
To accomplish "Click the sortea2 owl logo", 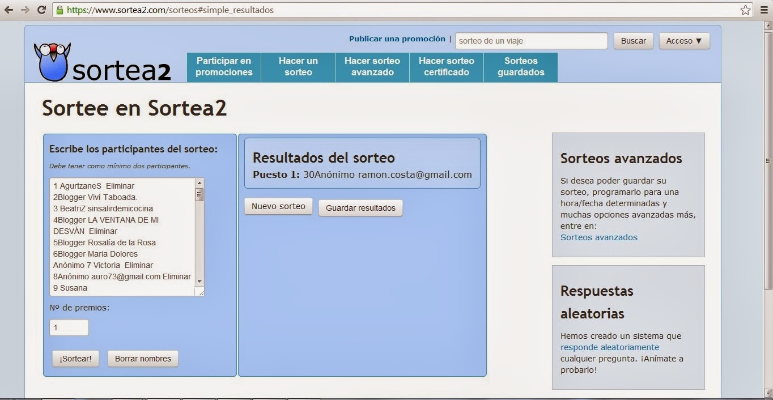I will click(x=103, y=62).
